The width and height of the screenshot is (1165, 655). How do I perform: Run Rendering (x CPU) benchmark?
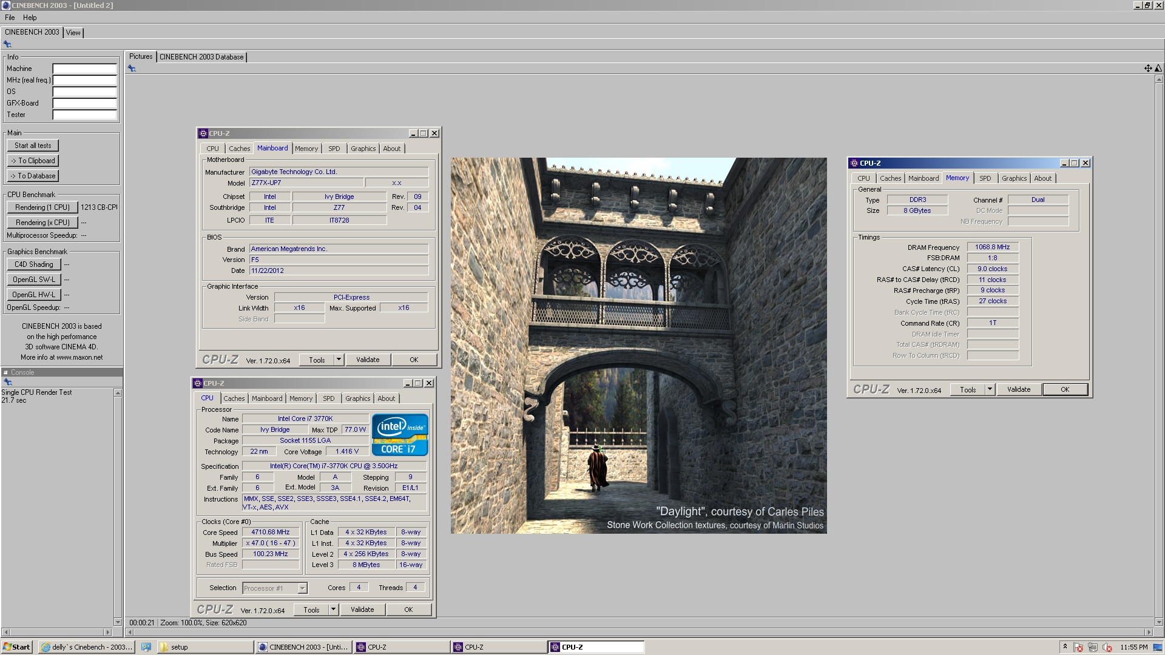coord(42,223)
